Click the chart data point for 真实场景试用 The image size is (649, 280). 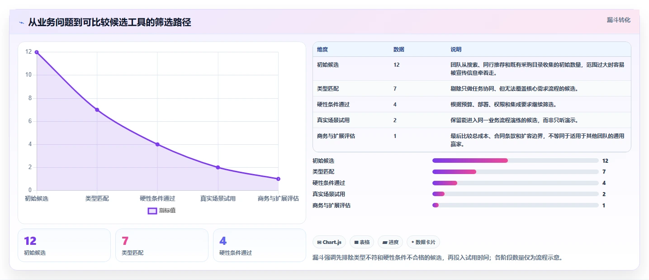(218, 167)
